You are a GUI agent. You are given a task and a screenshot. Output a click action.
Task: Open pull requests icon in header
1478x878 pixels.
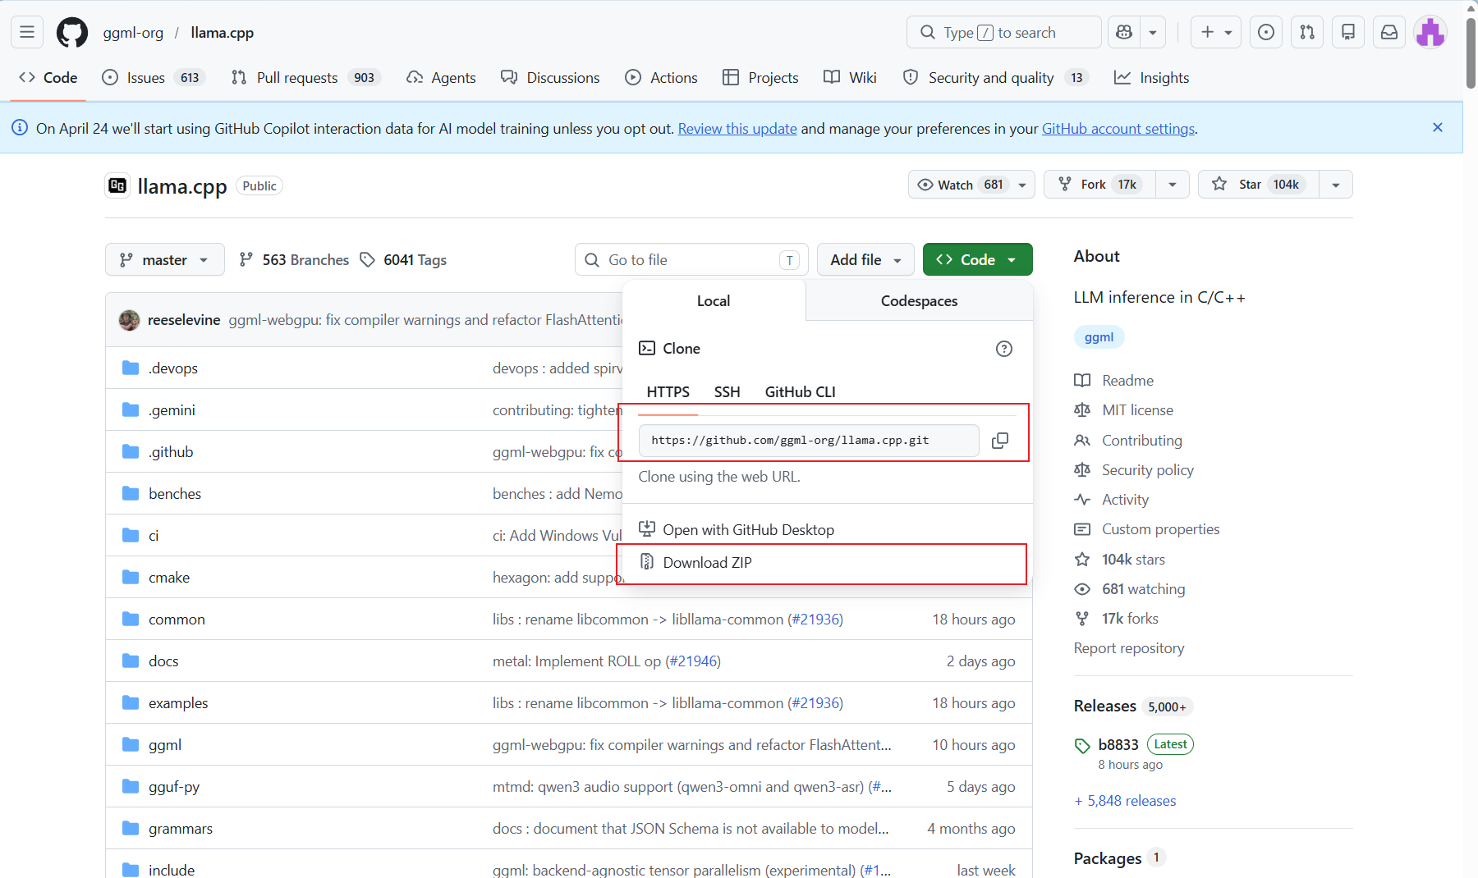(x=1307, y=32)
